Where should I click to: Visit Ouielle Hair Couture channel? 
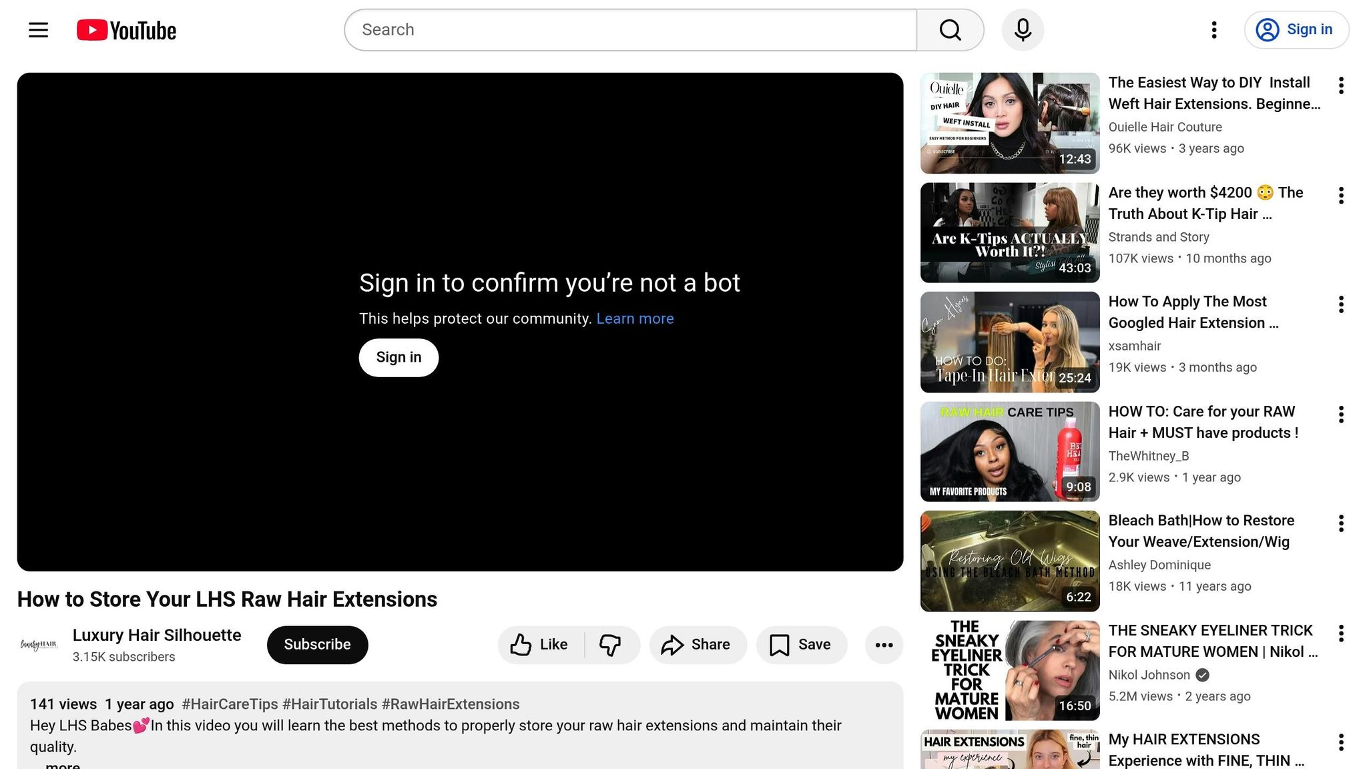pyautogui.click(x=1165, y=127)
